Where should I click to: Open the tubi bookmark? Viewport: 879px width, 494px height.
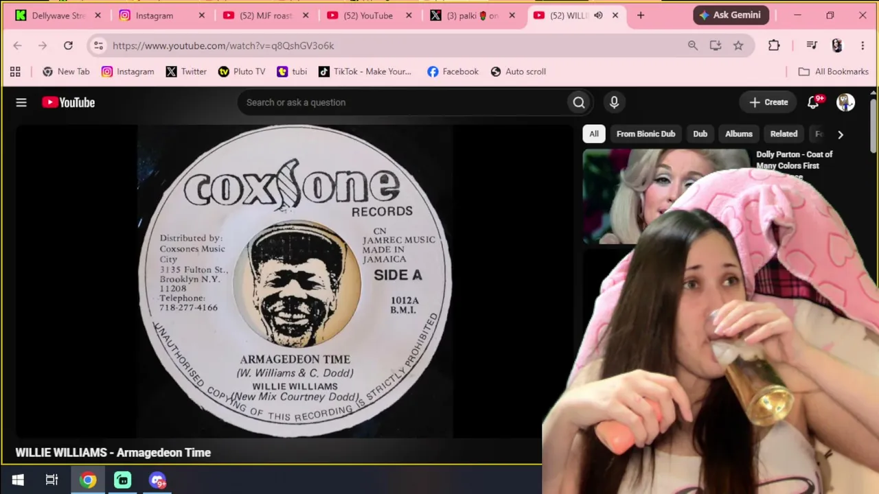tap(292, 71)
